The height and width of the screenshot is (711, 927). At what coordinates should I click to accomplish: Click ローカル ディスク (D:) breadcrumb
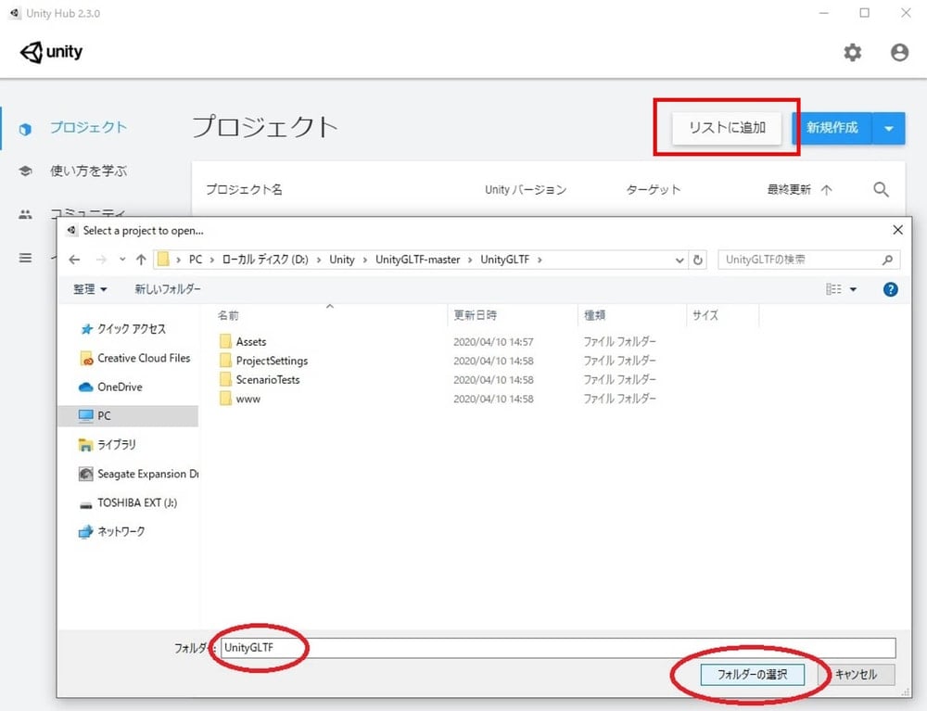(x=265, y=260)
